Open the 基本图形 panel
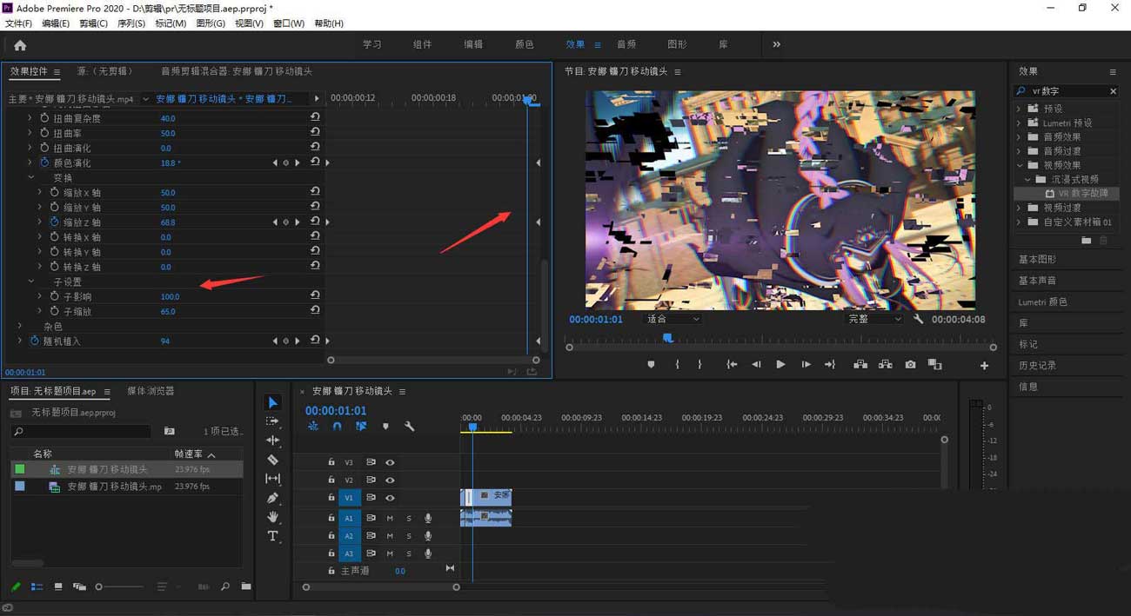 1037,260
